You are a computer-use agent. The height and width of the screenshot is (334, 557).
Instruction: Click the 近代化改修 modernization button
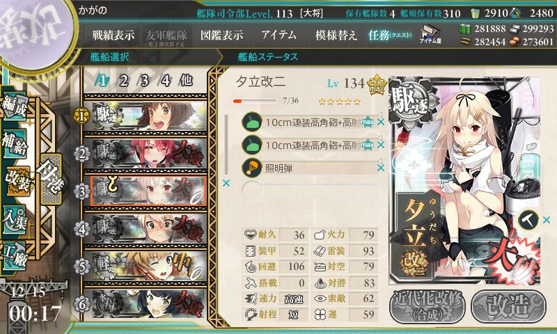427,307
